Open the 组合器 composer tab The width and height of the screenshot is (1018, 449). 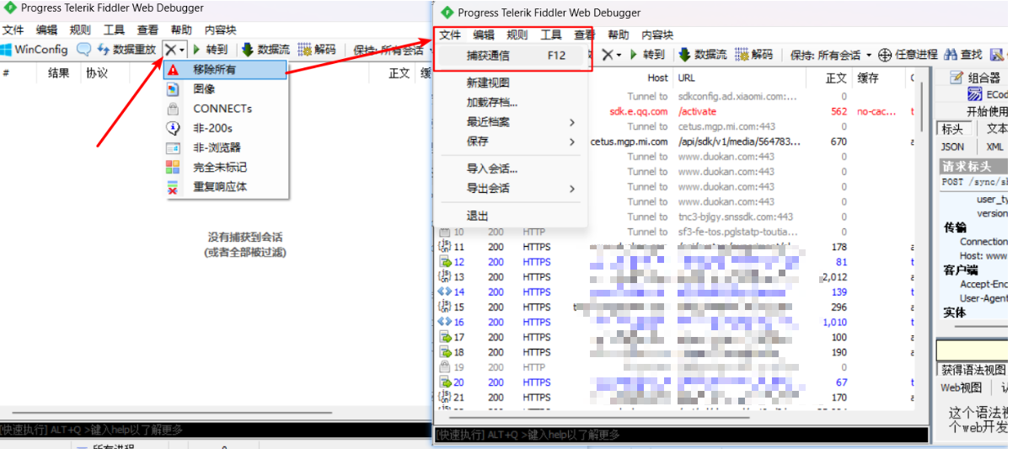tap(975, 78)
